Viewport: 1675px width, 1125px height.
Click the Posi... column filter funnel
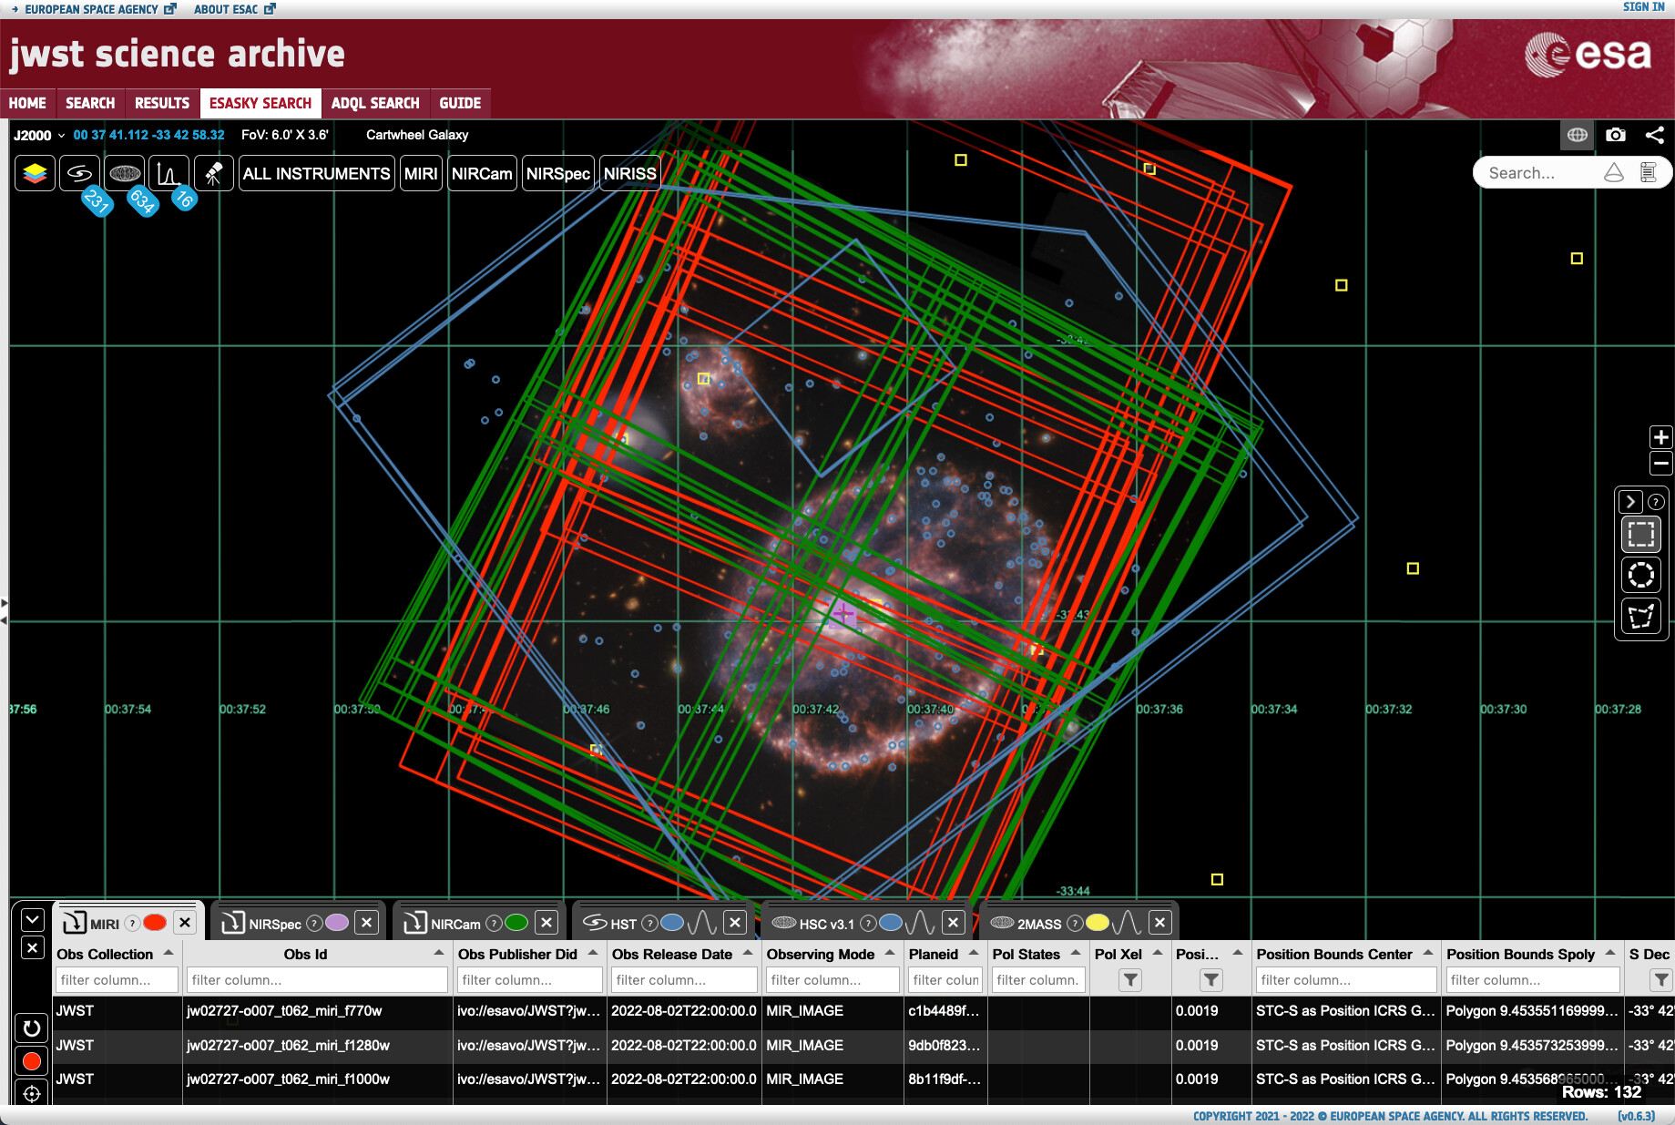click(1210, 980)
